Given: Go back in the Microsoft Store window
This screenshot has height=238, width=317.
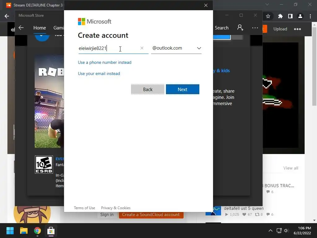Looking at the screenshot, I should (21, 28).
